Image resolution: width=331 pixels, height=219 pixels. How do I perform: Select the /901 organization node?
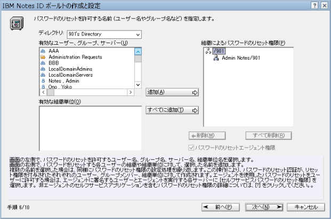219,51
